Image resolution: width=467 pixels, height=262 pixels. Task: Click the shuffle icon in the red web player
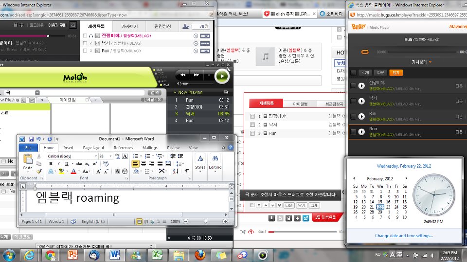coord(243,232)
